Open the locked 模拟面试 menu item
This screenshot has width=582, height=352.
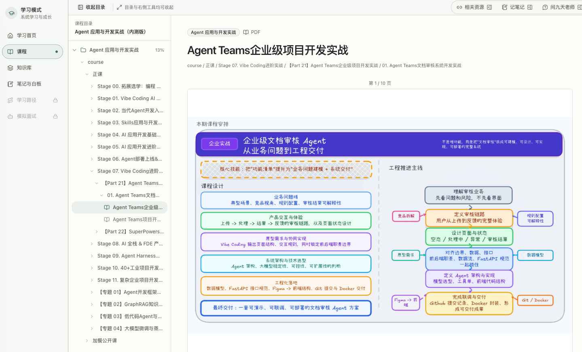pyautogui.click(x=33, y=116)
